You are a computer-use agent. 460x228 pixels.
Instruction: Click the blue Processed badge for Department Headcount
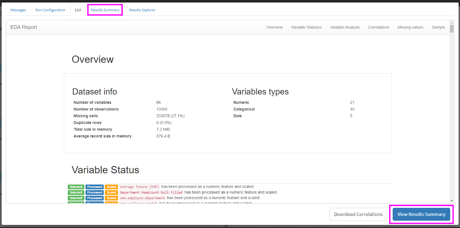tap(95, 192)
